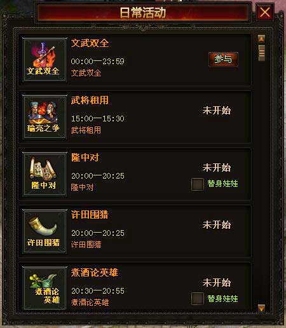Click the 隆中对 activity heading

coord(85,158)
